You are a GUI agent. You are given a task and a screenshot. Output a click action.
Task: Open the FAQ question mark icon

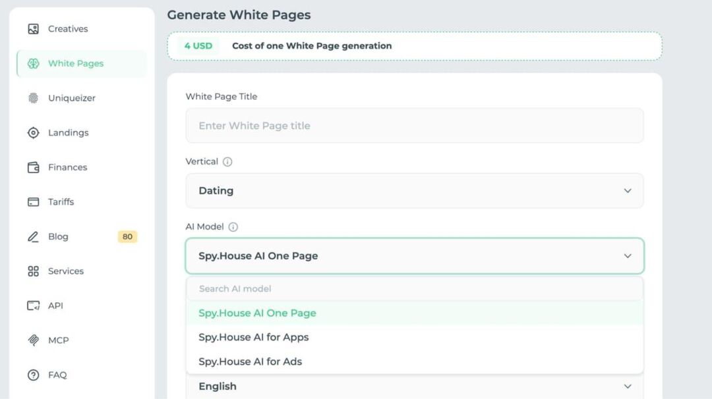33,375
